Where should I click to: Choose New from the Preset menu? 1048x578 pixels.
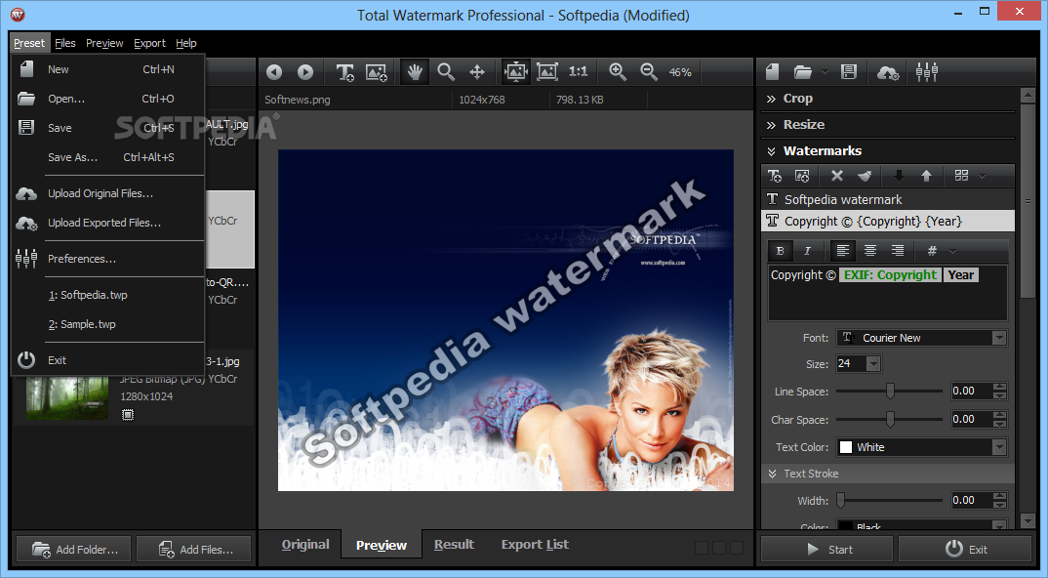(x=108, y=69)
